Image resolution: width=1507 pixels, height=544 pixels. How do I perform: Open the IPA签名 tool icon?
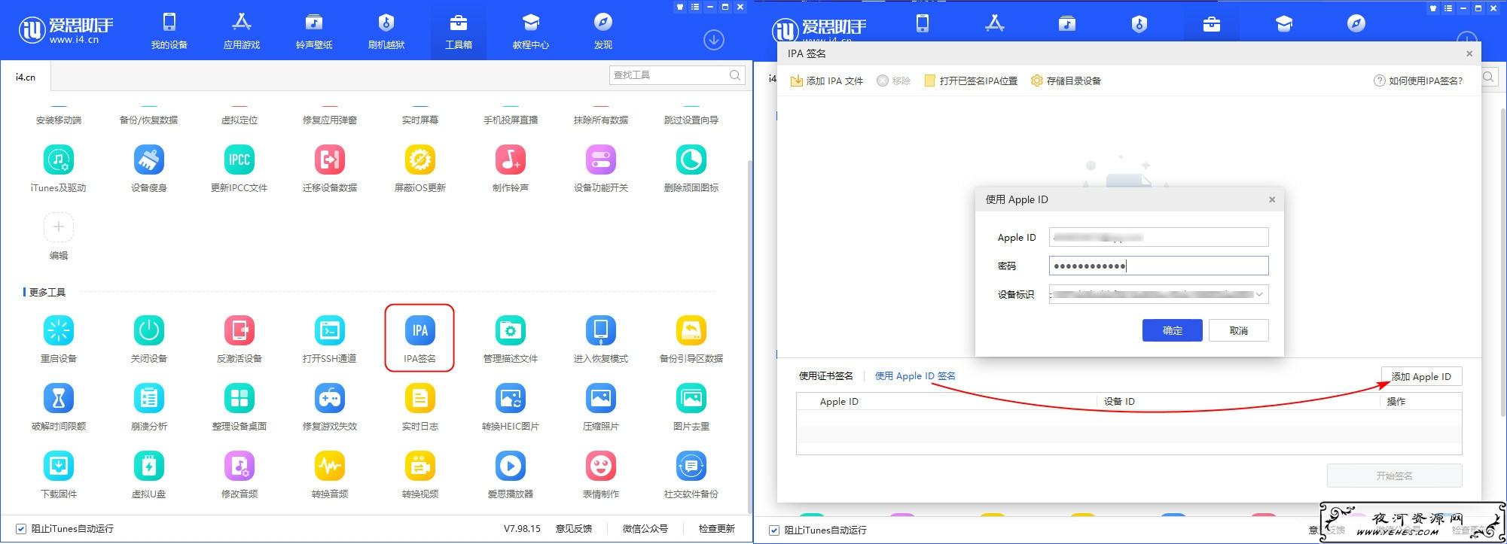coord(420,330)
